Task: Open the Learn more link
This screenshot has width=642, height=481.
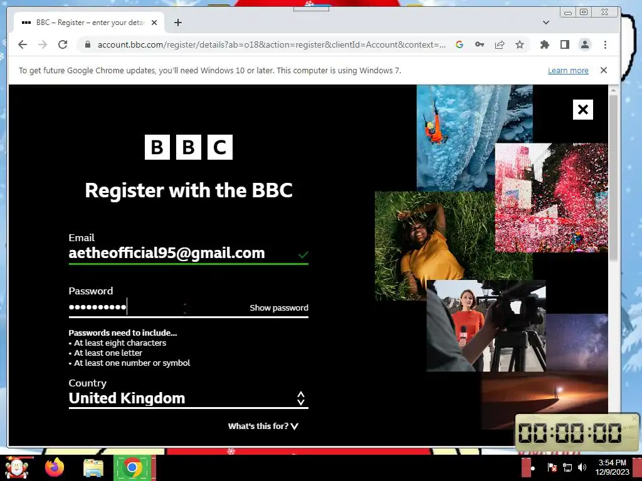Action: (568, 70)
